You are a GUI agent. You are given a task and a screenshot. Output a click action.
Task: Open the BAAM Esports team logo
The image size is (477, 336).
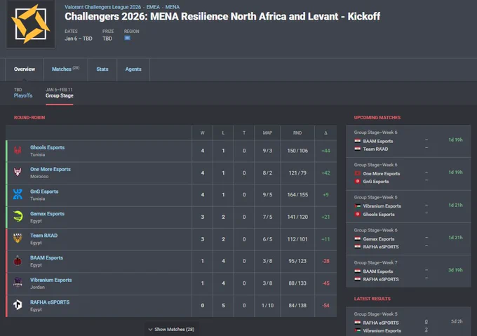18,260
